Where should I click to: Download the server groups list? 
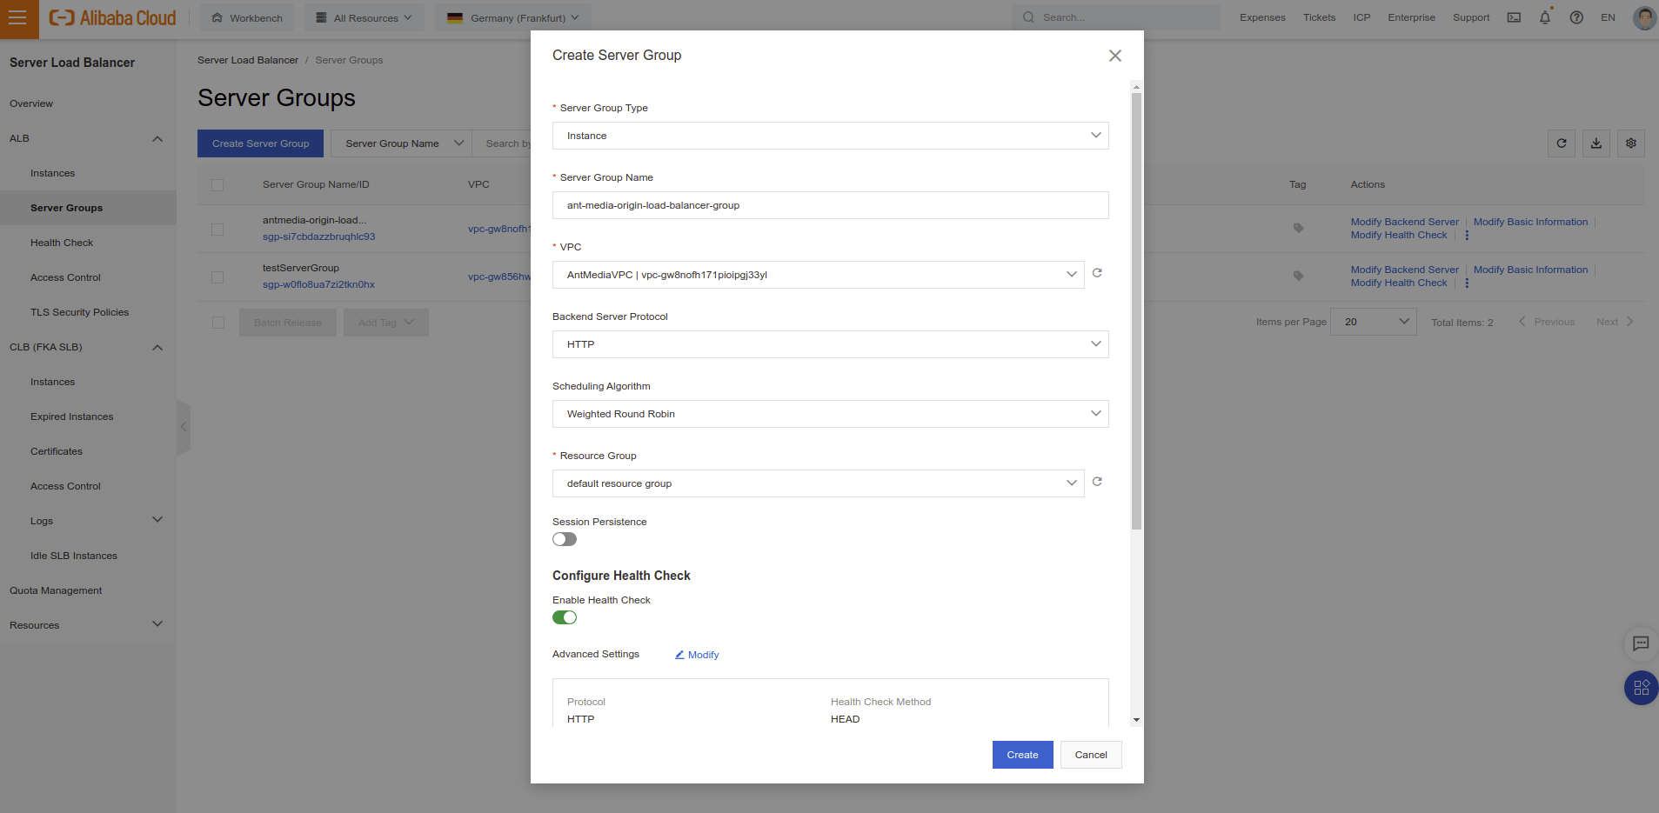1596,143
